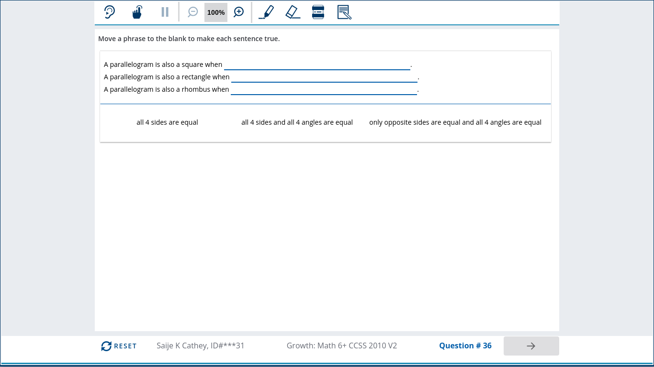Click the blank after 'square when'

317,65
